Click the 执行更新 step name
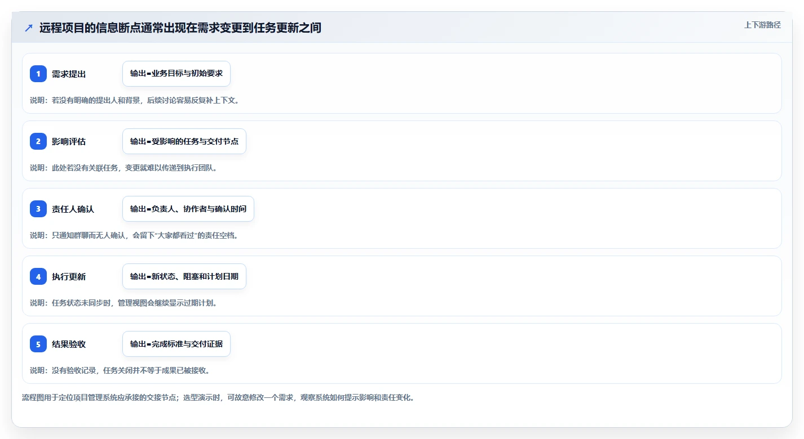The image size is (804, 439). pos(69,276)
